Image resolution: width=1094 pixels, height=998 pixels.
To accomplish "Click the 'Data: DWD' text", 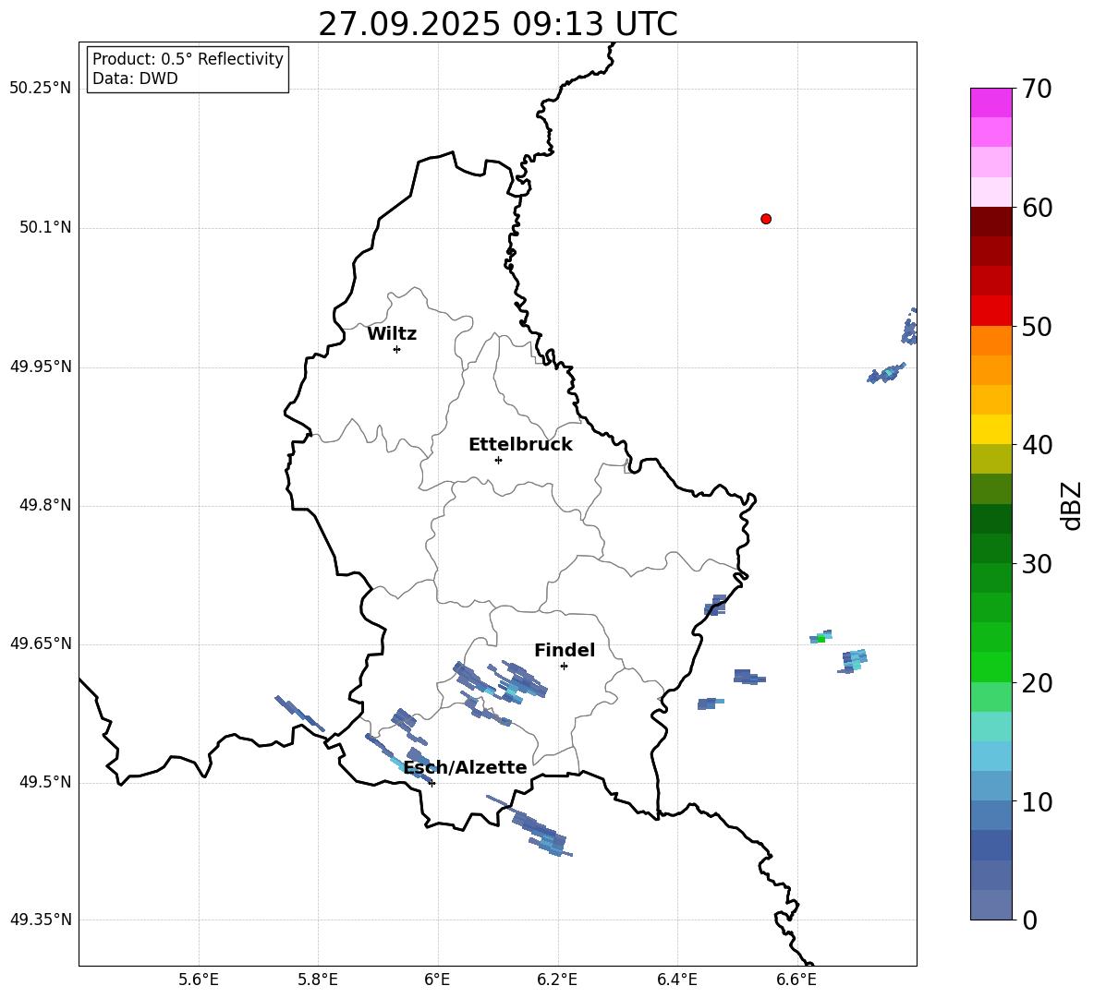I will [x=135, y=78].
